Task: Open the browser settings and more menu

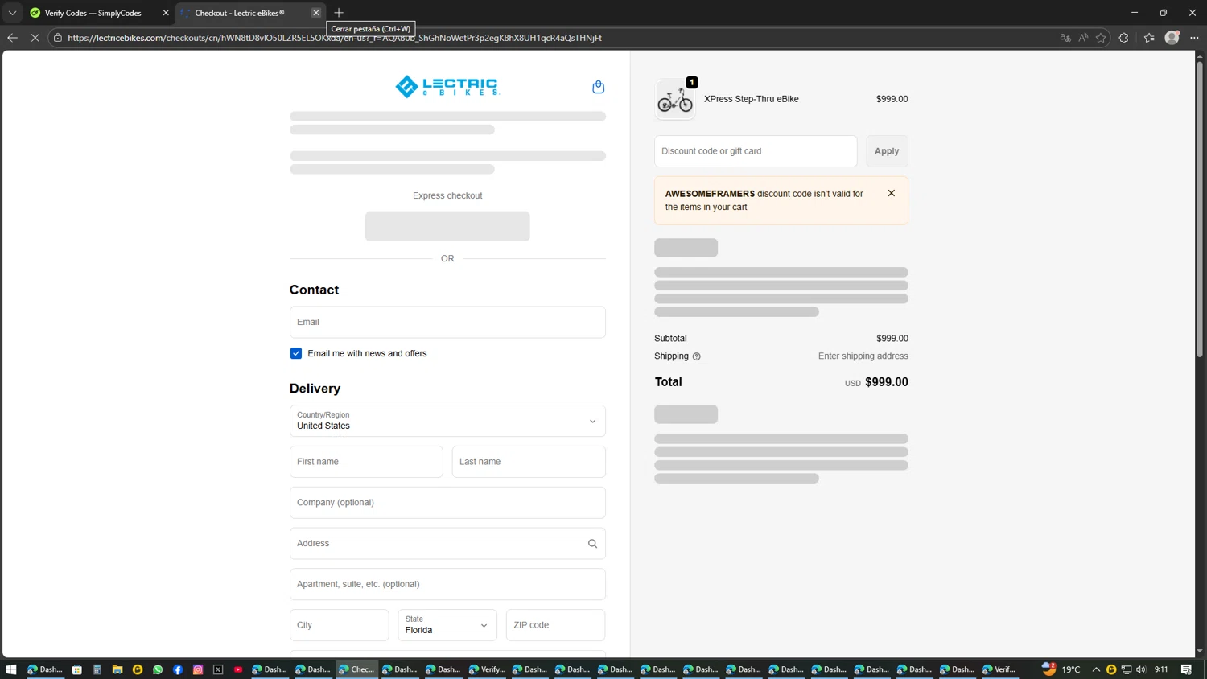Action: pos(1194,38)
